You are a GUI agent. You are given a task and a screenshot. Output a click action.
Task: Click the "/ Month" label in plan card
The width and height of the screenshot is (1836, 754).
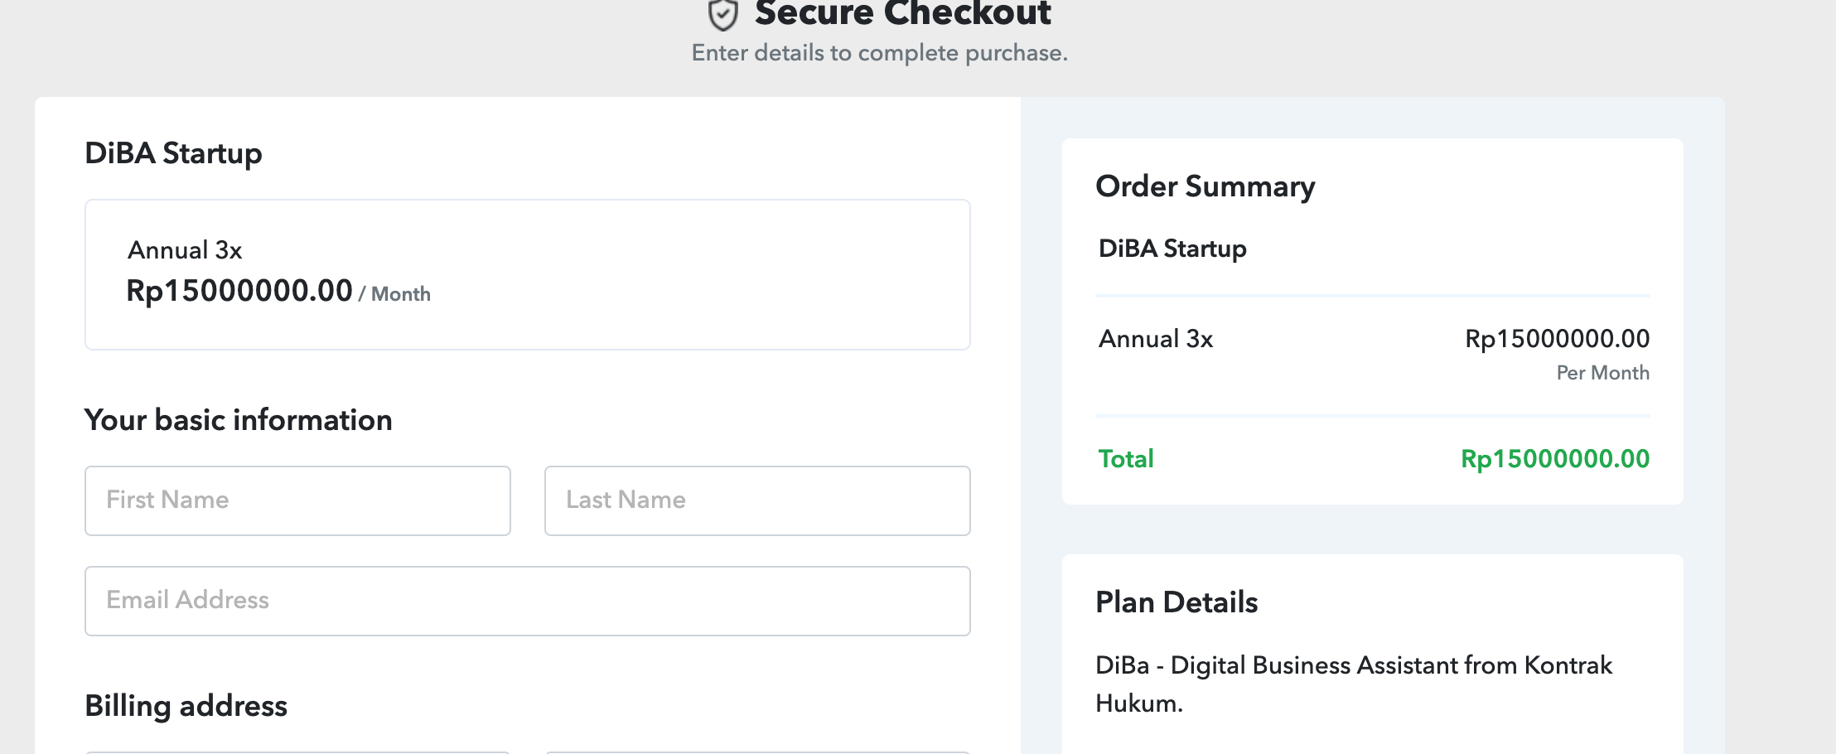click(x=394, y=294)
